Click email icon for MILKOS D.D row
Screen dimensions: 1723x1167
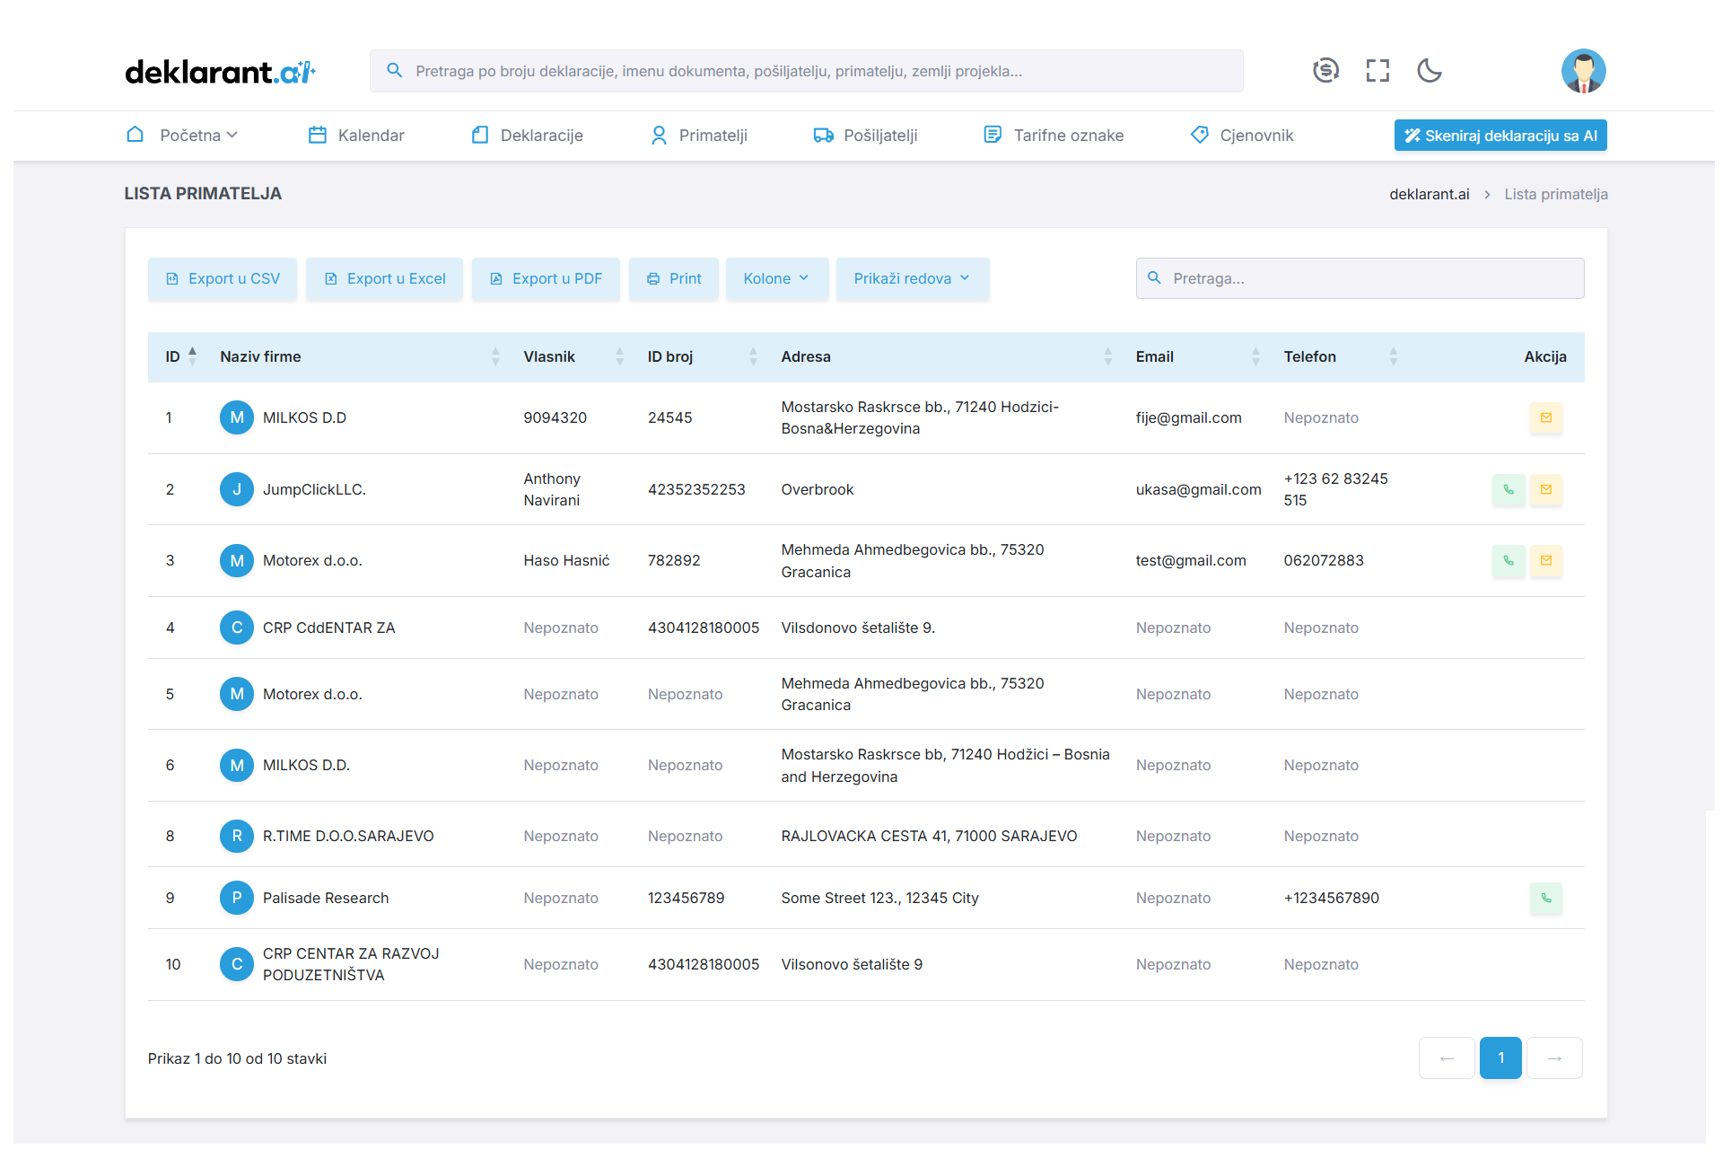point(1545,417)
